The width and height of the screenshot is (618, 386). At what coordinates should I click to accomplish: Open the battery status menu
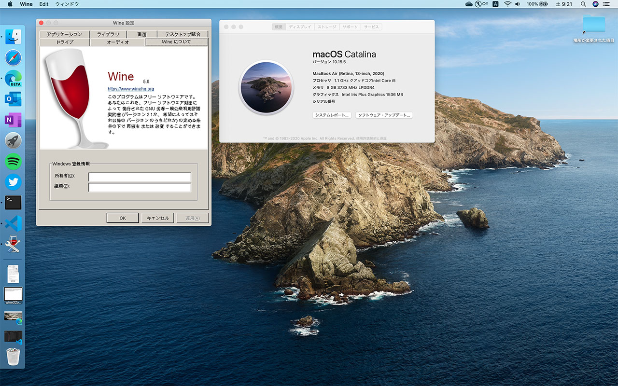pyautogui.click(x=537, y=4)
